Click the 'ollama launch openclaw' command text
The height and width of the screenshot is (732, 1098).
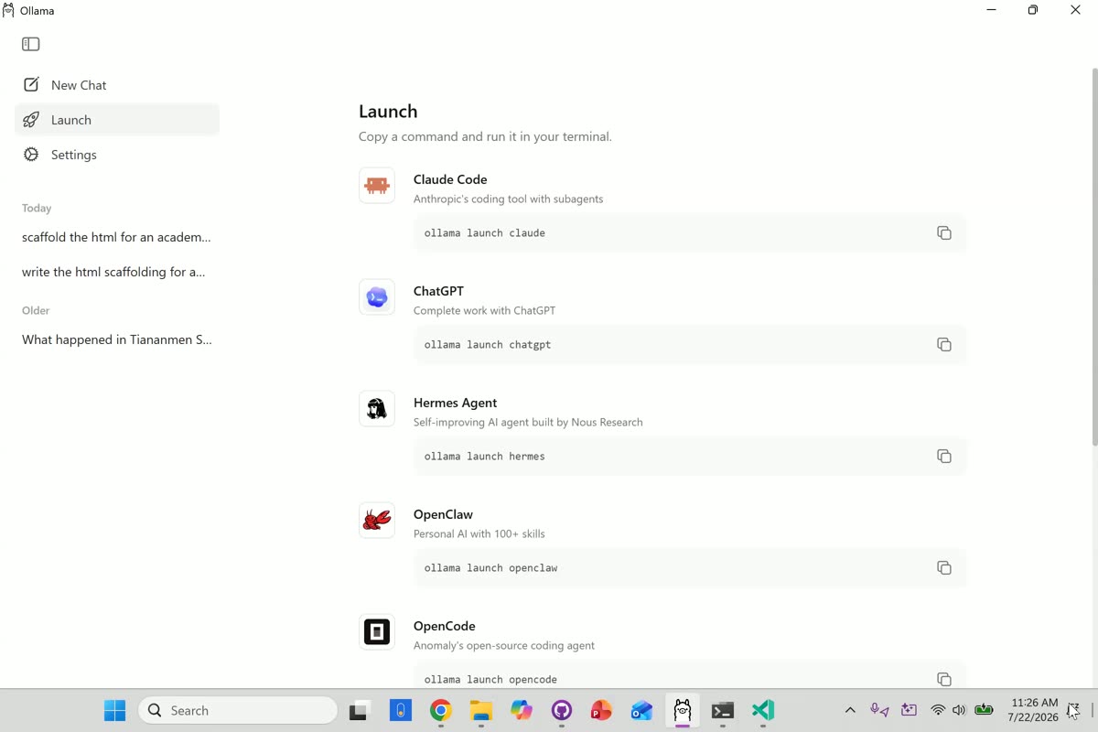coord(491,568)
